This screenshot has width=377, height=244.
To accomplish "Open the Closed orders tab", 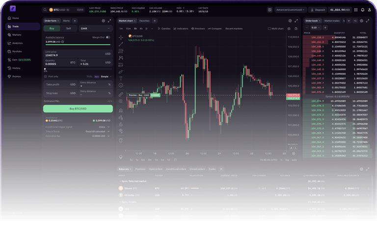I will (197, 169).
